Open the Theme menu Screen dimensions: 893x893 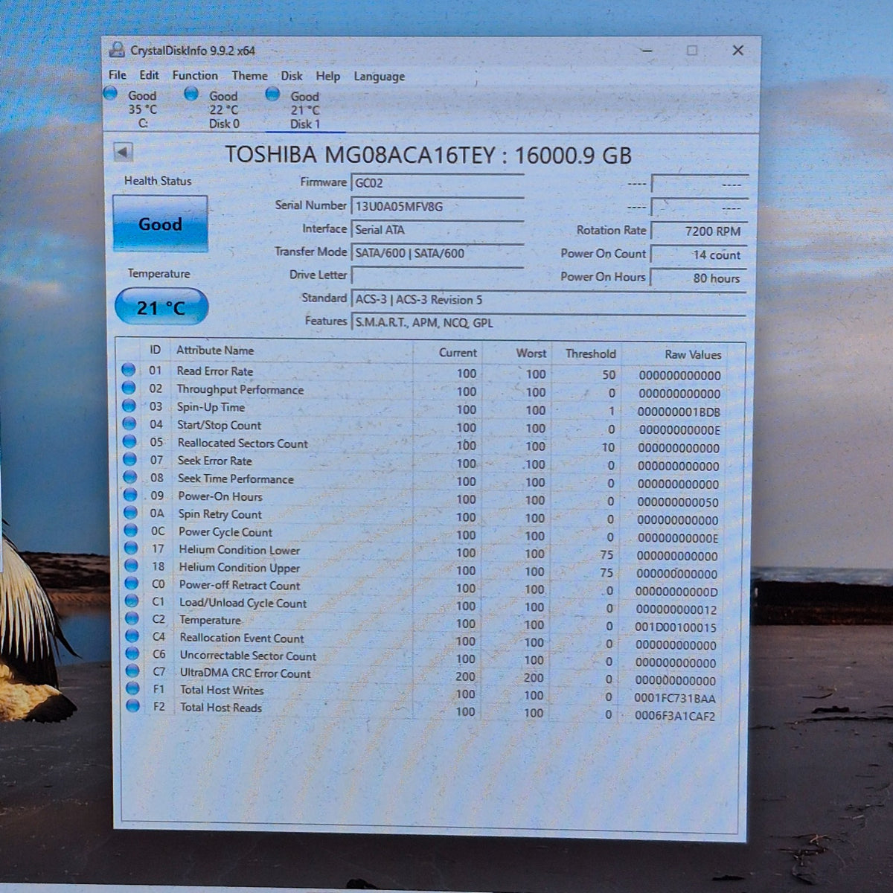click(249, 76)
